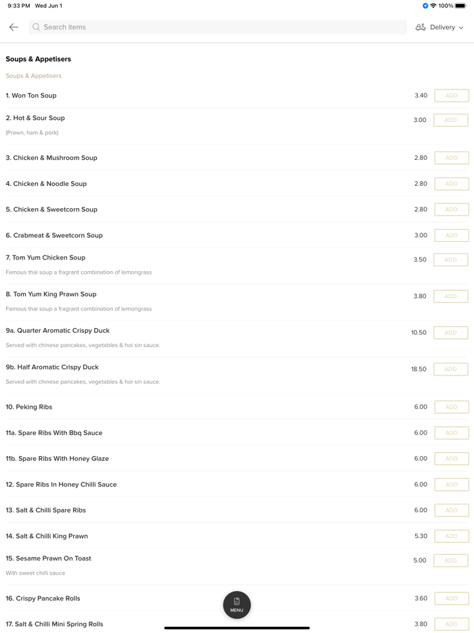
Task: Add Crispy Pancake Rolls to order
Action: point(451,598)
